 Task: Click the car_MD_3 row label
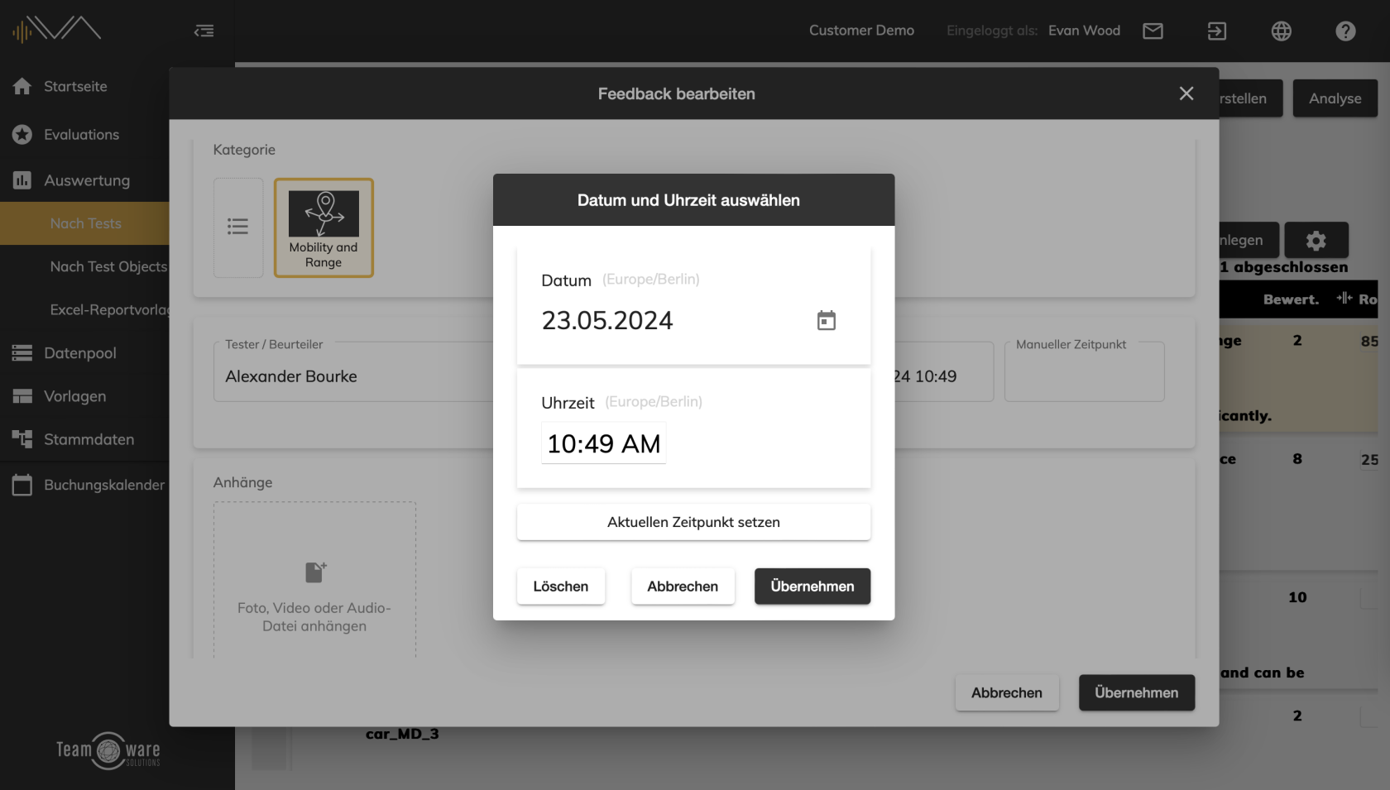402,734
